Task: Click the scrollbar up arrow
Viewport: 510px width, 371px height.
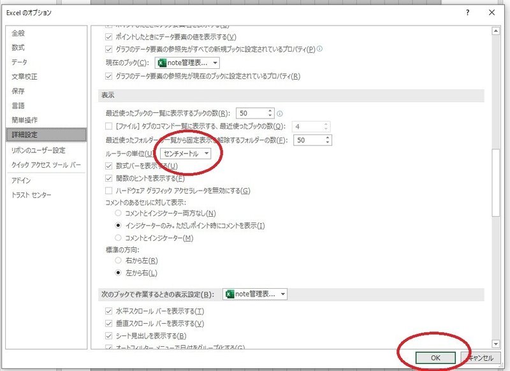Action: [496, 31]
